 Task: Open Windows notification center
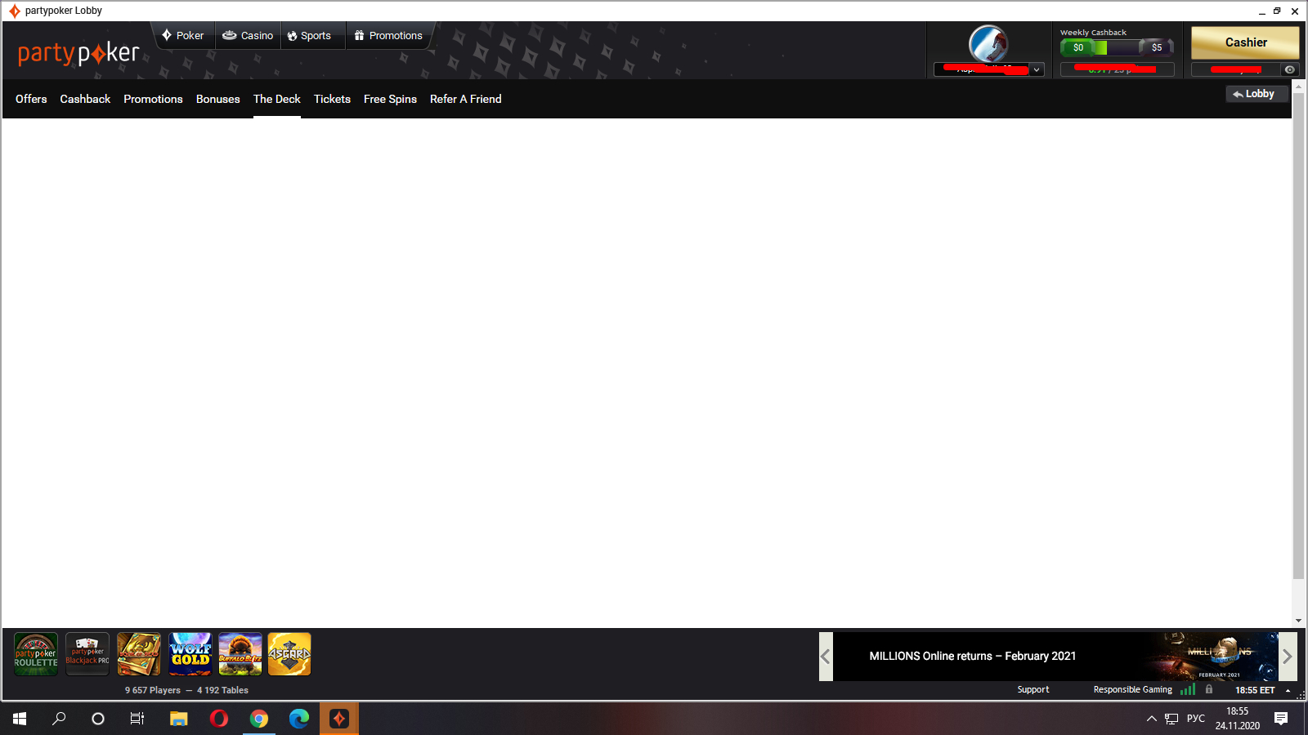pos(1281,719)
